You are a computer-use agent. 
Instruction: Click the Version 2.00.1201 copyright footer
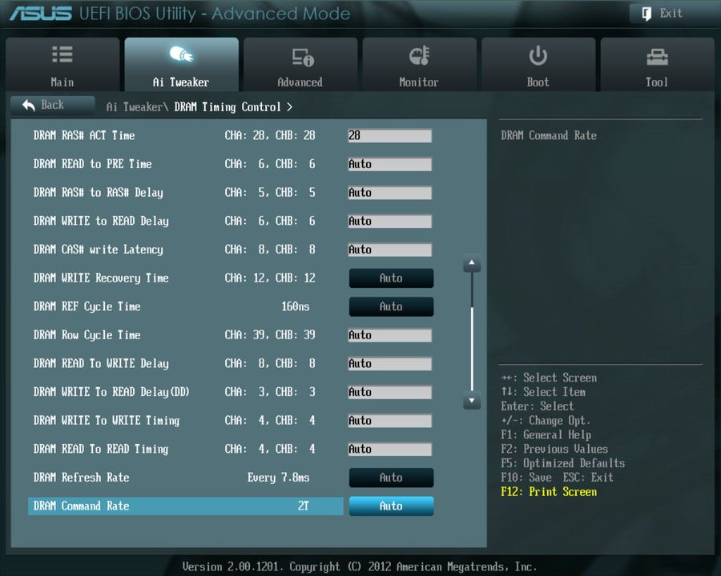click(360, 567)
